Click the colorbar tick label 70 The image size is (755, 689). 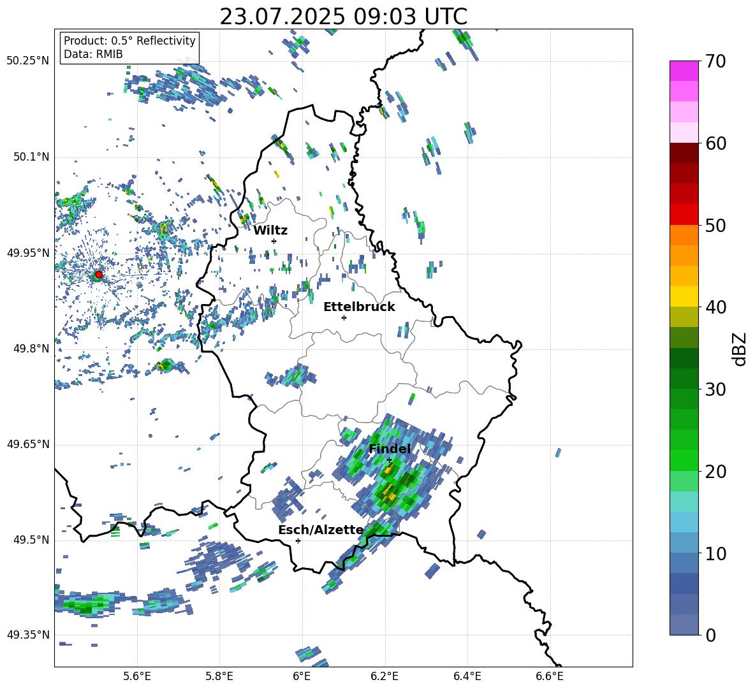[x=715, y=61]
